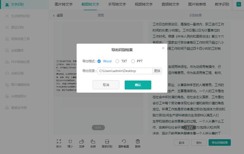This screenshot has height=154, width=244.
Task: Select the Word export format radio button
Action: pyautogui.click(x=99, y=61)
